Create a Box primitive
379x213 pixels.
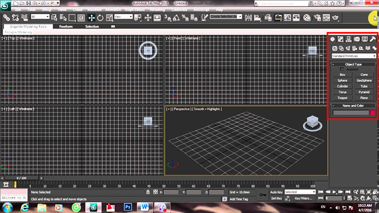(343, 75)
